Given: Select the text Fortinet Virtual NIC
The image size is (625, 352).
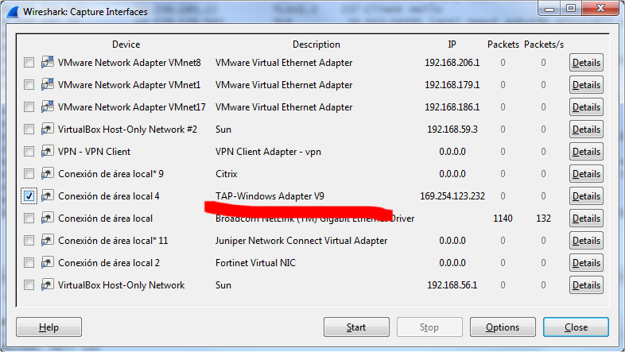Looking at the screenshot, I should [x=255, y=263].
